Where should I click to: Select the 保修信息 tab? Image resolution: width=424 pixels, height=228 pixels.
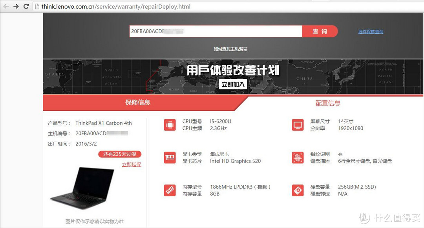[138, 102]
